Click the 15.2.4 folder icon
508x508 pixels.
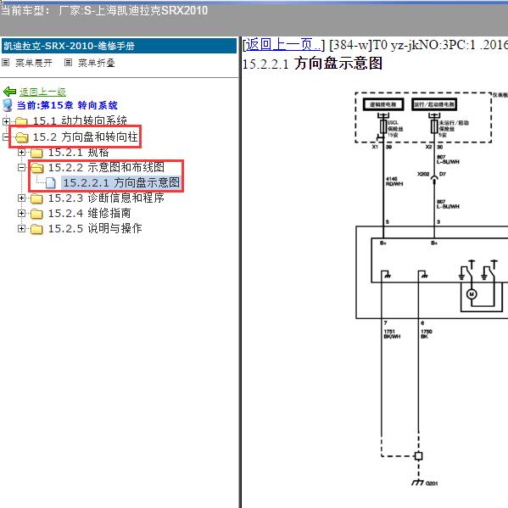pos(36,214)
